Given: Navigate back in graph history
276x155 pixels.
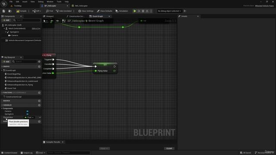Looking at the screenshot, I should coord(52,21).
